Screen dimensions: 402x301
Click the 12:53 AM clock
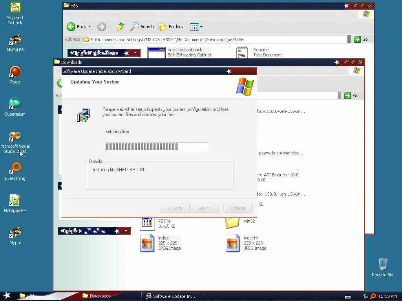[x=387, y=296]
